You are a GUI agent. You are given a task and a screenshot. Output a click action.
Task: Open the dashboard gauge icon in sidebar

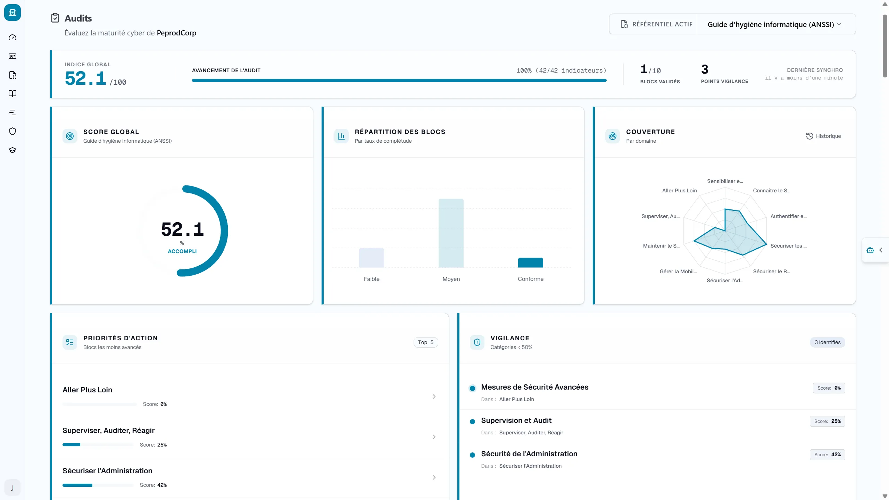(13, 37)
